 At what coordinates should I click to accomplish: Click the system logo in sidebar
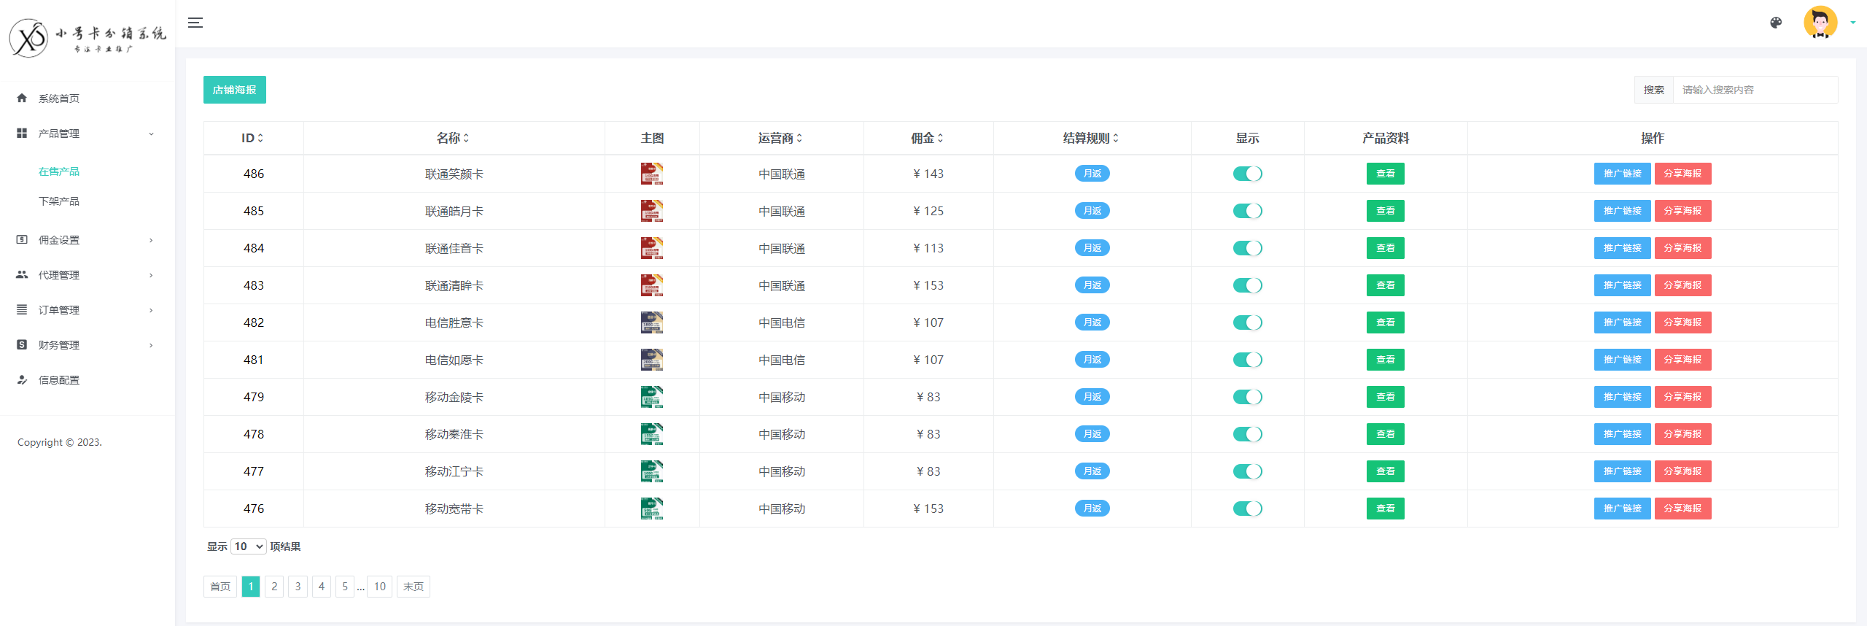[88, 38]
